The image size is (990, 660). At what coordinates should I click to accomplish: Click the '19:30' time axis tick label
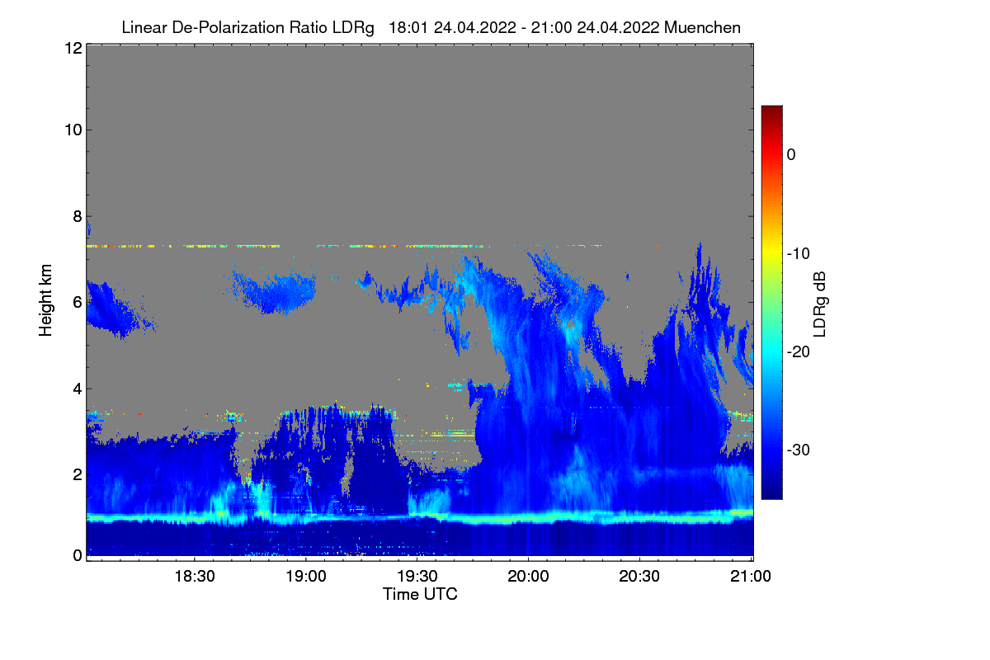[417, 576]
